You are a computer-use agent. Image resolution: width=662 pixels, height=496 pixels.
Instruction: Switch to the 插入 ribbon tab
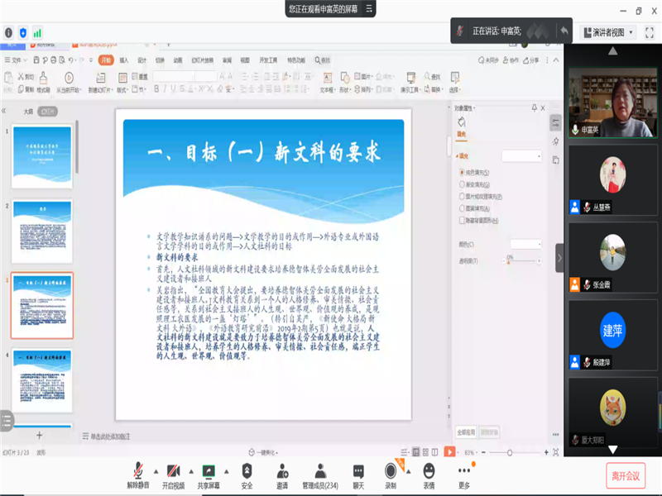[x=123, y=60]
